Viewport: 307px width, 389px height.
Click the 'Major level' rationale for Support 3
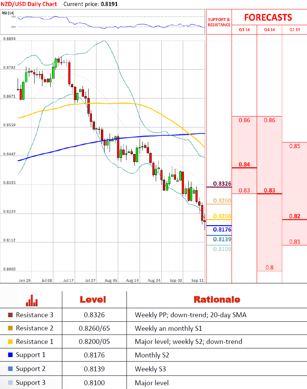pyautogui.click(x=152, y=383)
